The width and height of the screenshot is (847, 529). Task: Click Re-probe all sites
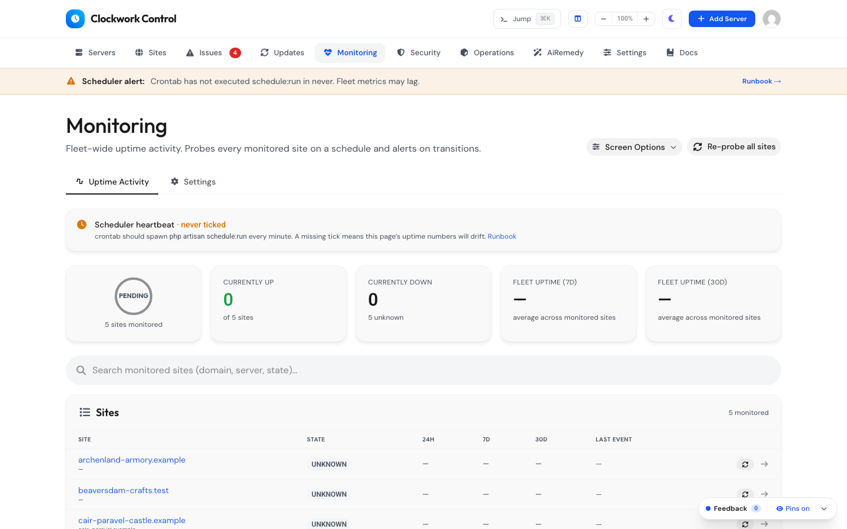pyautogui.click(x=734, y=147)
